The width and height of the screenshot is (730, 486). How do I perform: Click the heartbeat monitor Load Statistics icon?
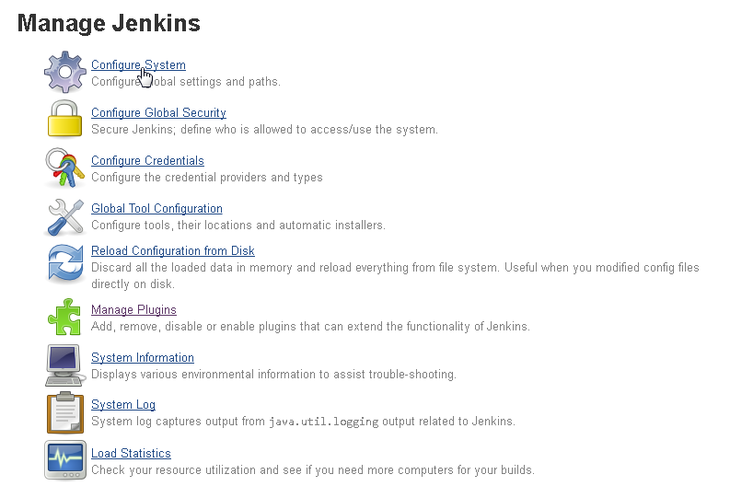(65, 460)
